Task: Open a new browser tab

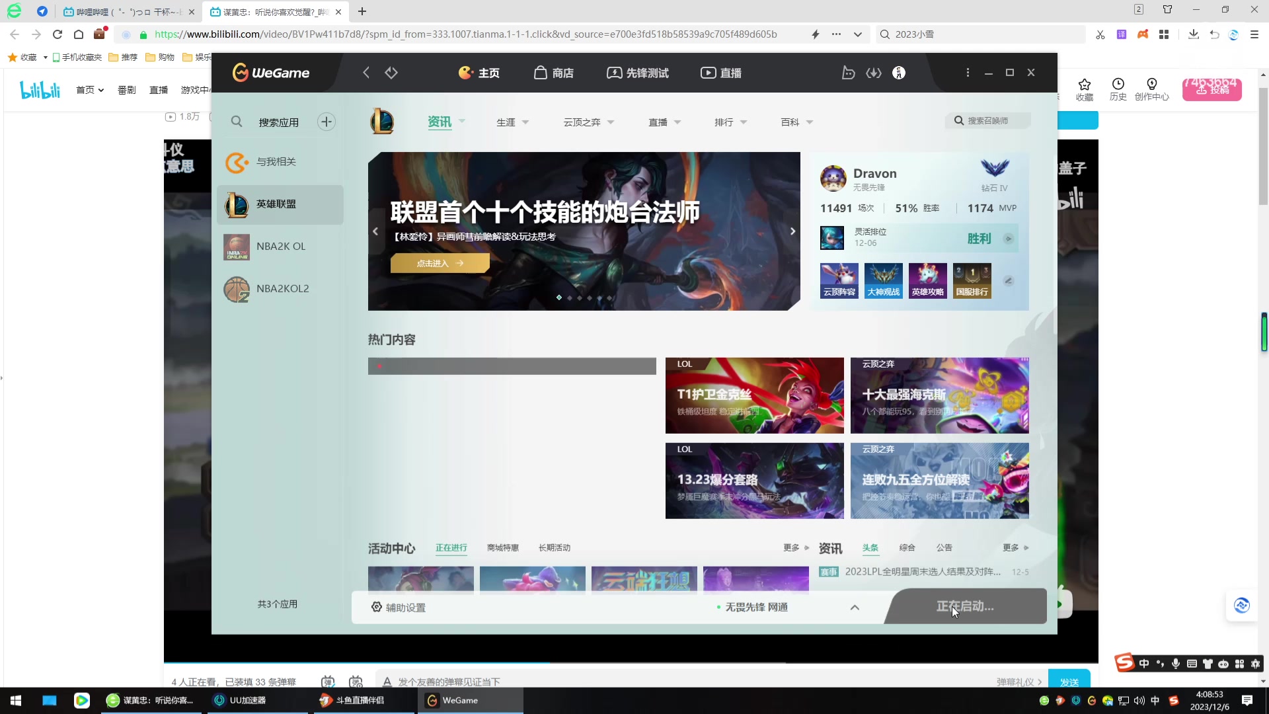Action: [x=362, y=11]
